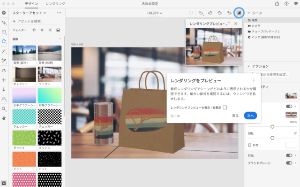Select the Zoom magnifier tool
The width and height of the screenshot is (300, 187).
click(x=4, y=109)
